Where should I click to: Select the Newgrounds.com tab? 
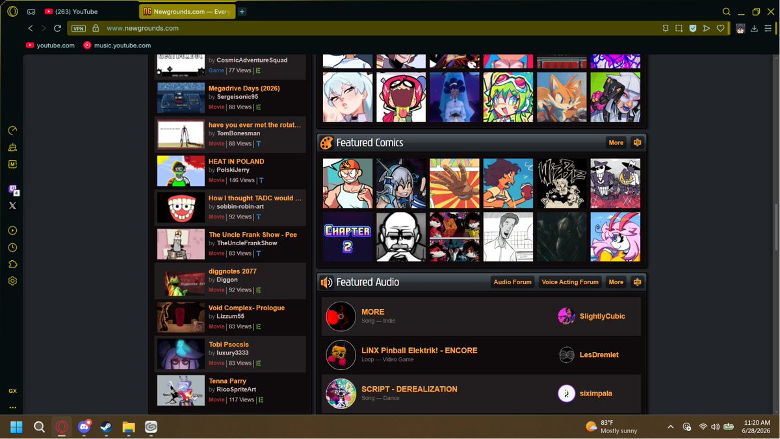tap(187, 12)
